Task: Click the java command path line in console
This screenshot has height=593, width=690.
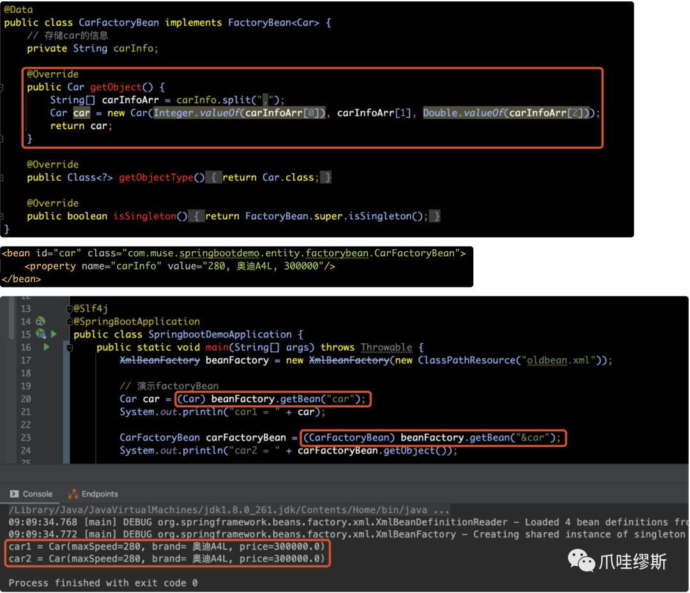Action: (229, 510)
